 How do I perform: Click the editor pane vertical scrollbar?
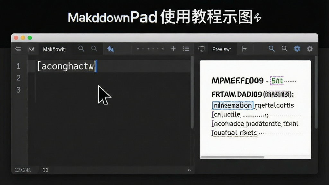[192, 92]
